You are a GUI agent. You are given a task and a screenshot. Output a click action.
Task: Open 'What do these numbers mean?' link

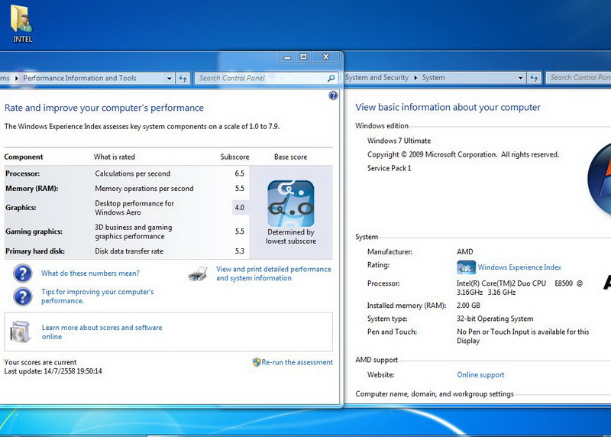[x=90, y=274]
